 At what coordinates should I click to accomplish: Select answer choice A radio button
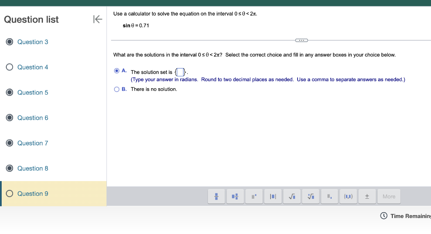click(x=117, y=71)
